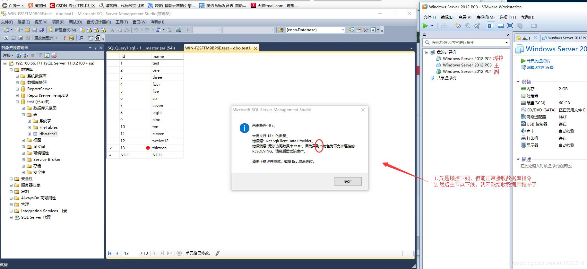Close the WIN-F2SFTM9BP6E.test dbo.test1 tab

pyautogui.click(x=255, y=48)
